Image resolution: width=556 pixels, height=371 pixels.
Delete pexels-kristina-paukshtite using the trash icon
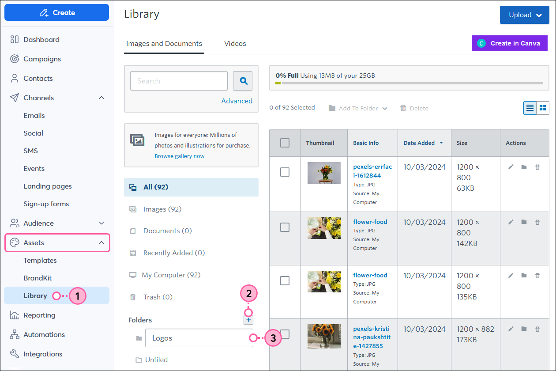pos(537,329)
